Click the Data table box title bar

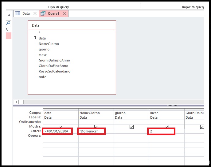tap(72, 25)
